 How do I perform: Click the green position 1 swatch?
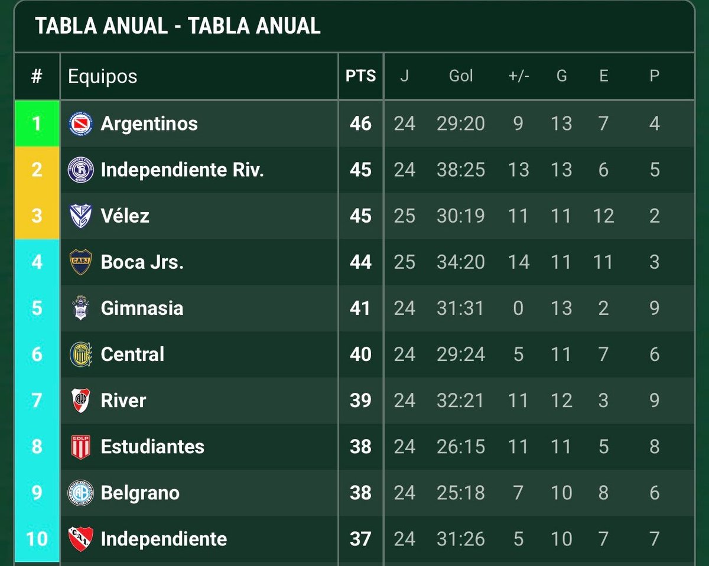click(37, 123)
